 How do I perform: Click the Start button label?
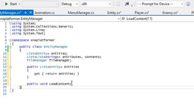(13, 4)
